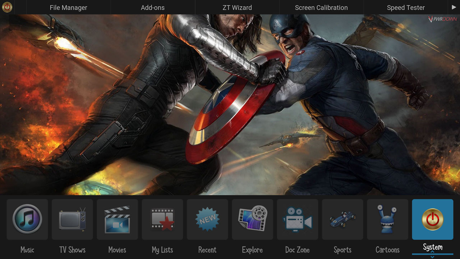Open File Manager from the top menu

(68, 8)
